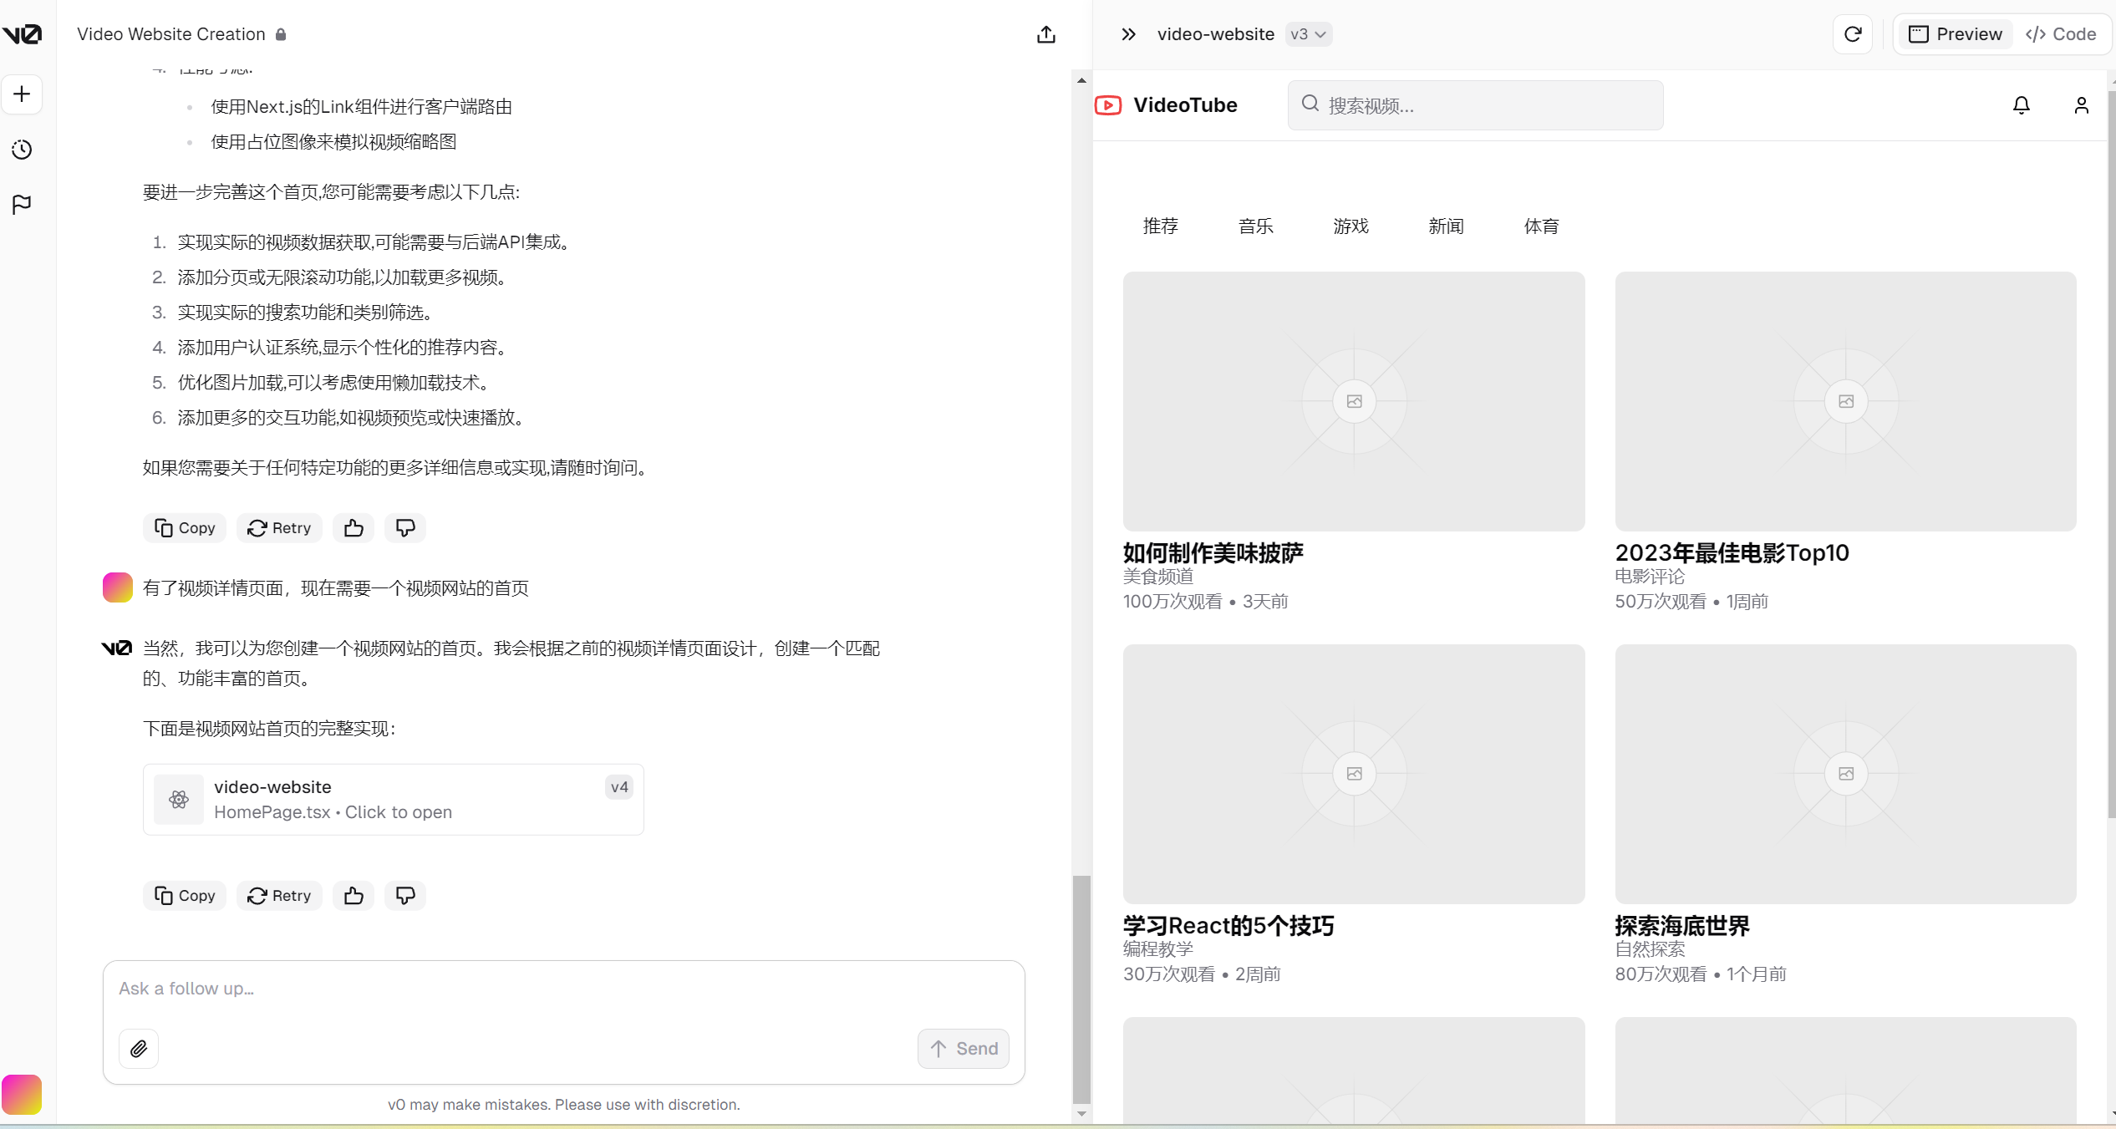This screenshot has width=2116, height=1129.
Task: Click the paperclip attachment icon
Action: 139,1048
